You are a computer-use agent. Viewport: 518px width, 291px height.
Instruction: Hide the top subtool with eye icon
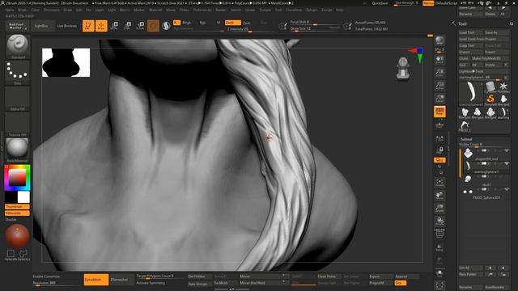click(x=507, y=151)
